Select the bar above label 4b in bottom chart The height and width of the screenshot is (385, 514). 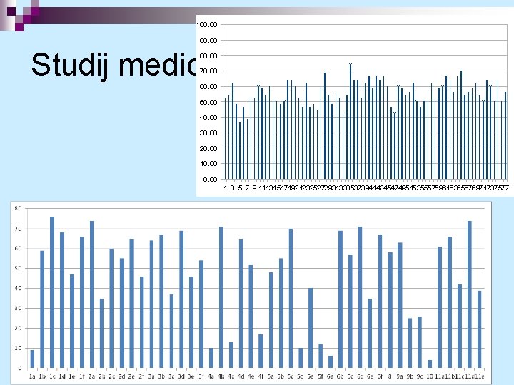221,297
